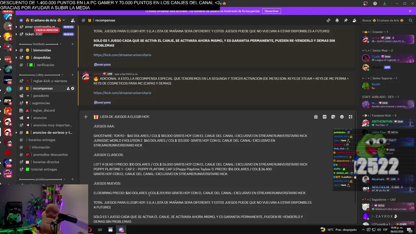Click the Opera icon in Windows taskbar
416x234 pixels.
click(90, 230)
